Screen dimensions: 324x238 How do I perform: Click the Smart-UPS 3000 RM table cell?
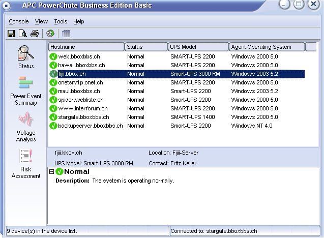coord(195,74)
